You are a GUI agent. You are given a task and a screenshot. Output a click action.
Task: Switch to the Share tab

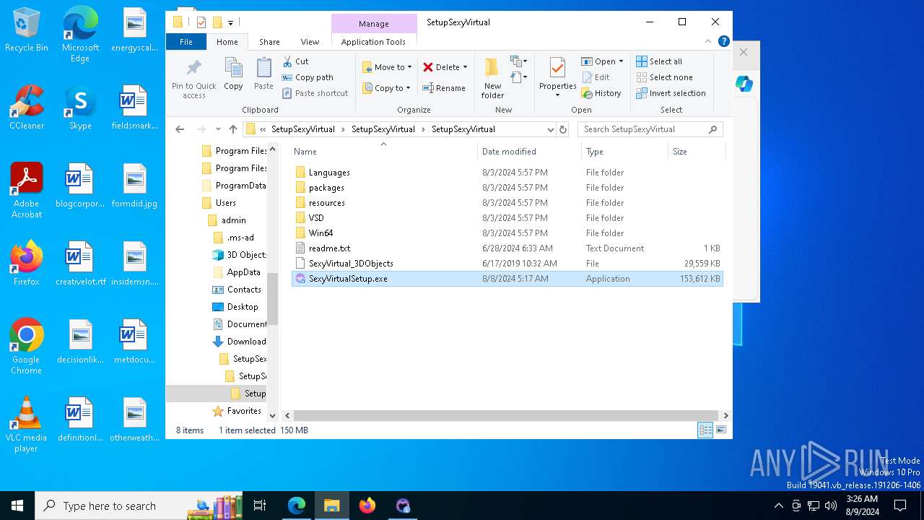[269, 42]
